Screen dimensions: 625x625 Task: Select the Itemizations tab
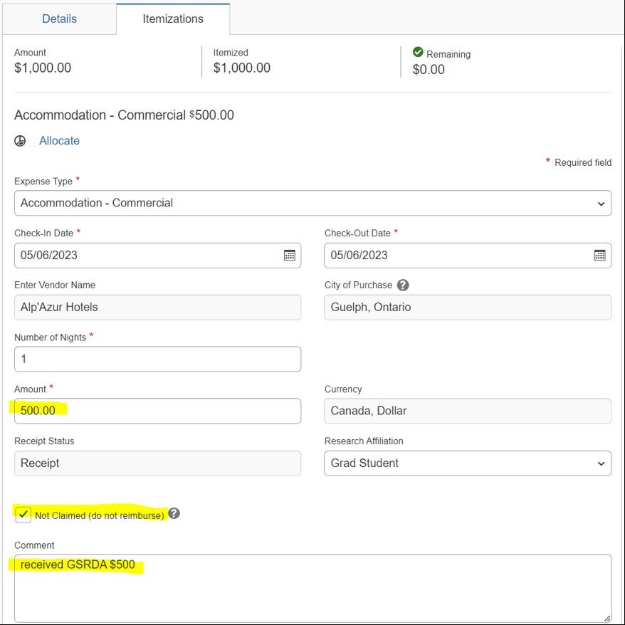coord(172,19)
